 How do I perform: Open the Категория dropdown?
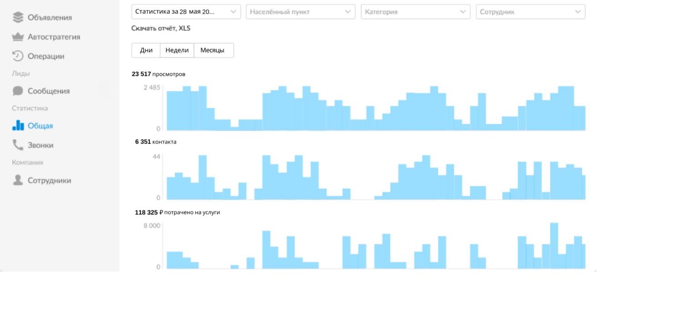(x=415, y=12)
